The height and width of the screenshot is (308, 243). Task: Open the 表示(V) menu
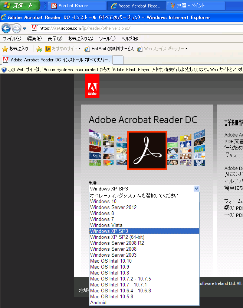55,39
